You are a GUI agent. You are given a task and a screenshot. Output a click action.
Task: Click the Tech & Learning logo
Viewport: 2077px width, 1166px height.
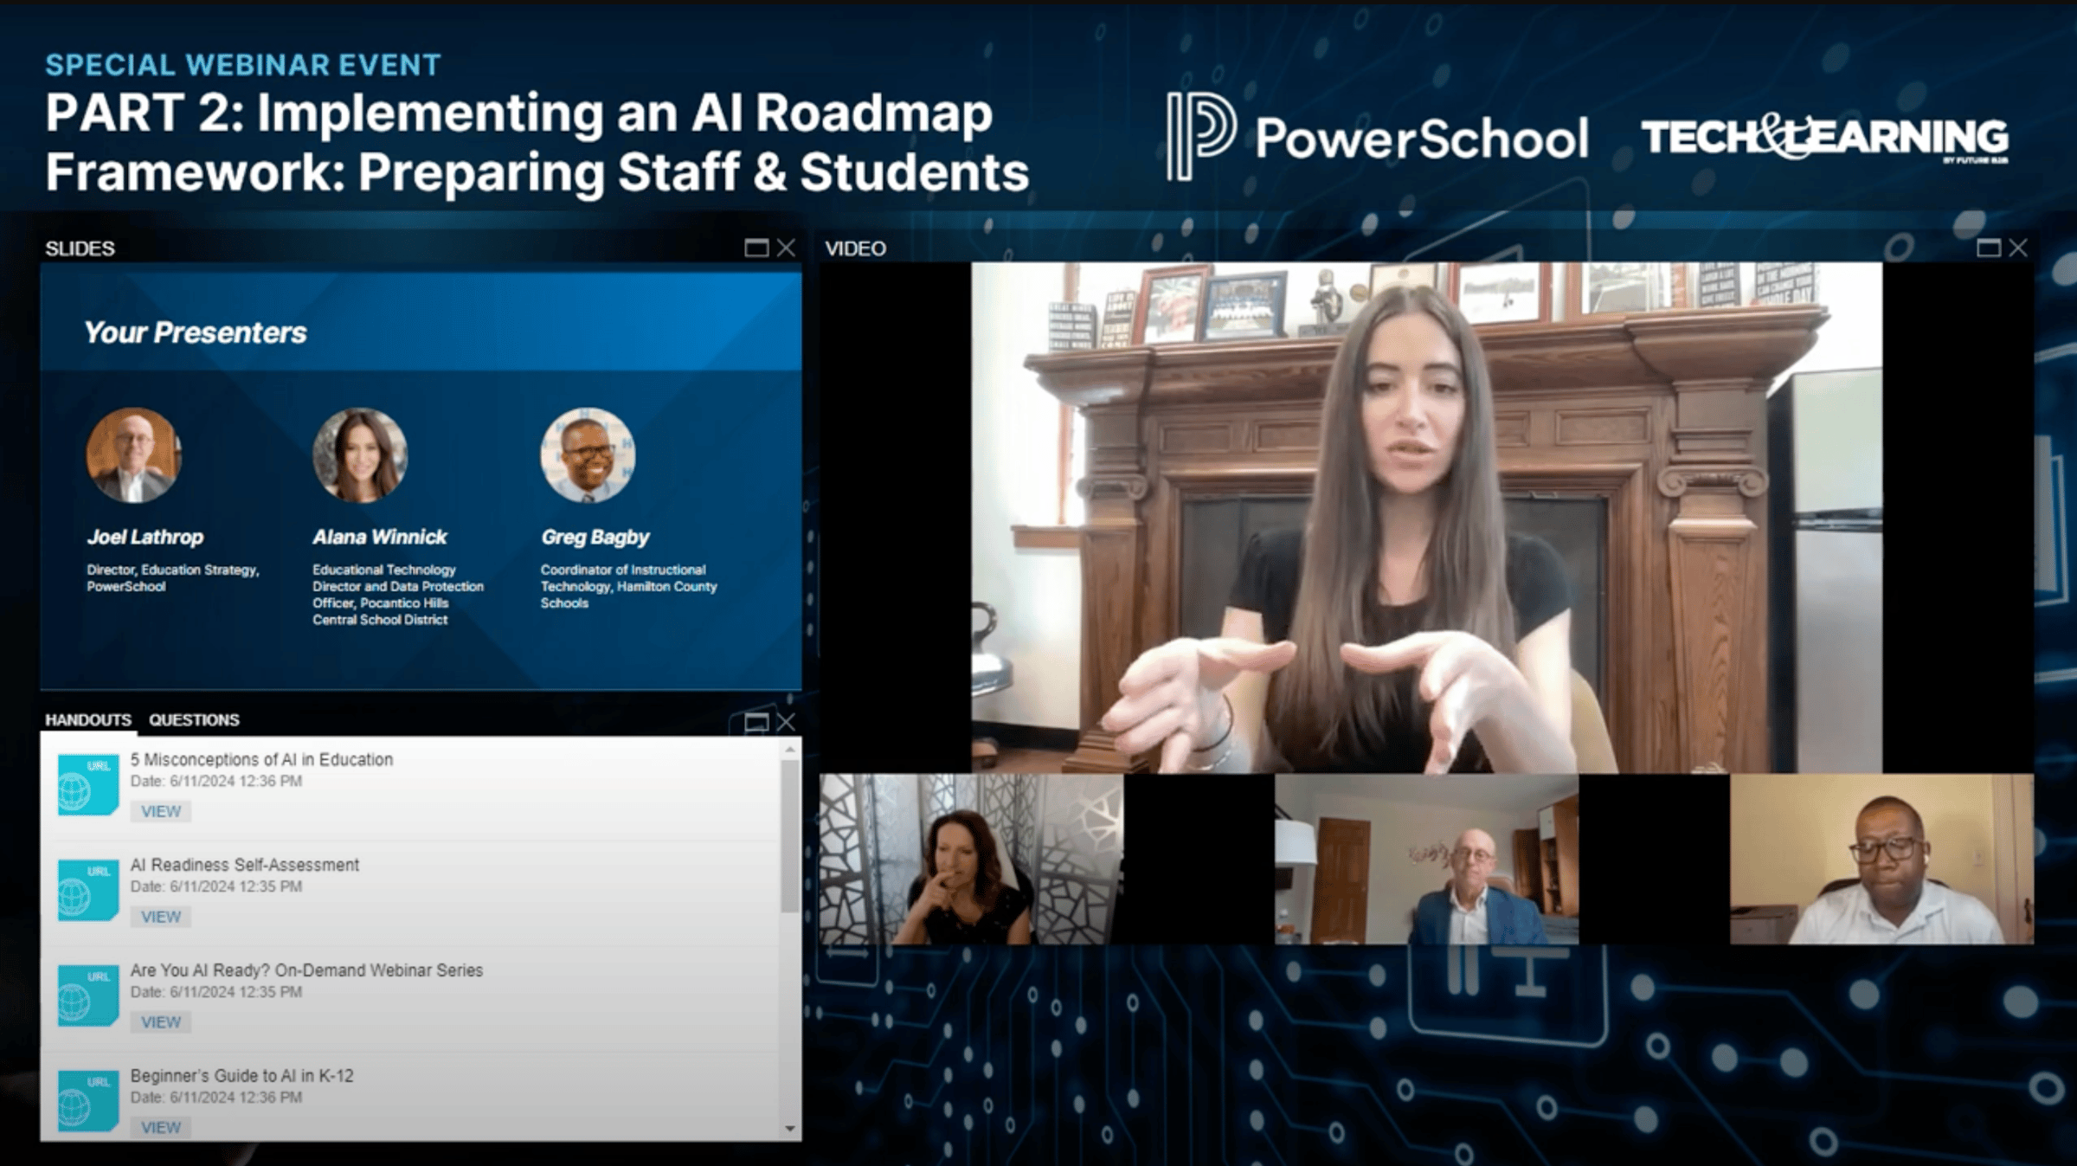coord(1824,139)
